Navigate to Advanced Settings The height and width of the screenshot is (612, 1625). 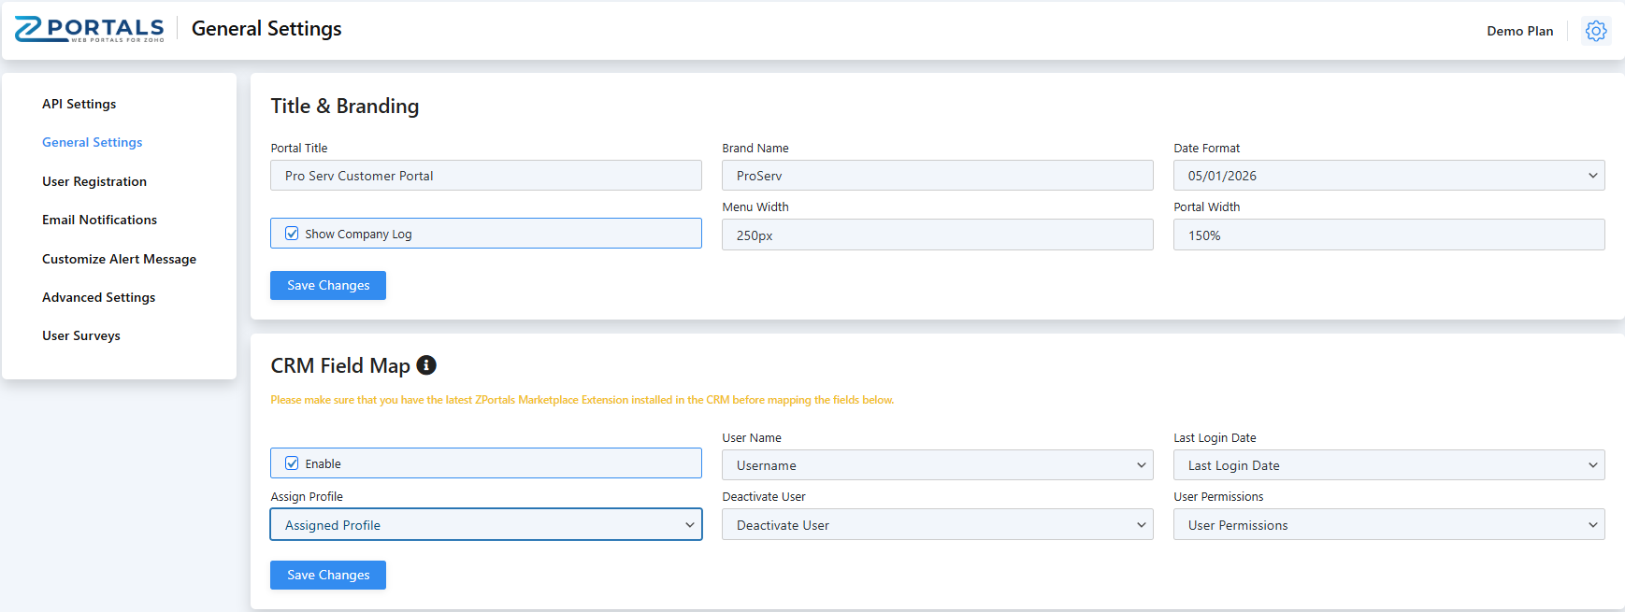(x=98, y=297)
